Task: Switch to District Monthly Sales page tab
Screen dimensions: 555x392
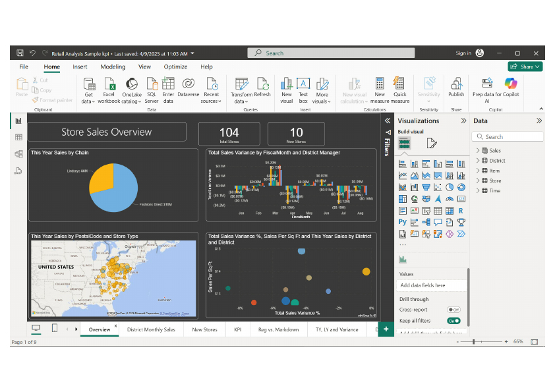Action: tap(151, 329)
